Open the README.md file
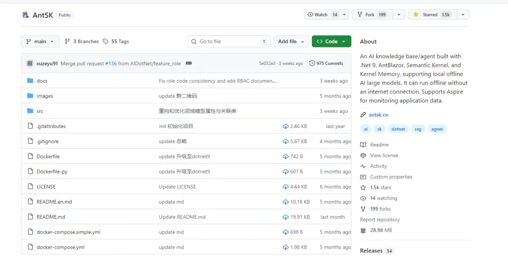The height and width of the screenshot is (260, 508). tap(51, 217)
